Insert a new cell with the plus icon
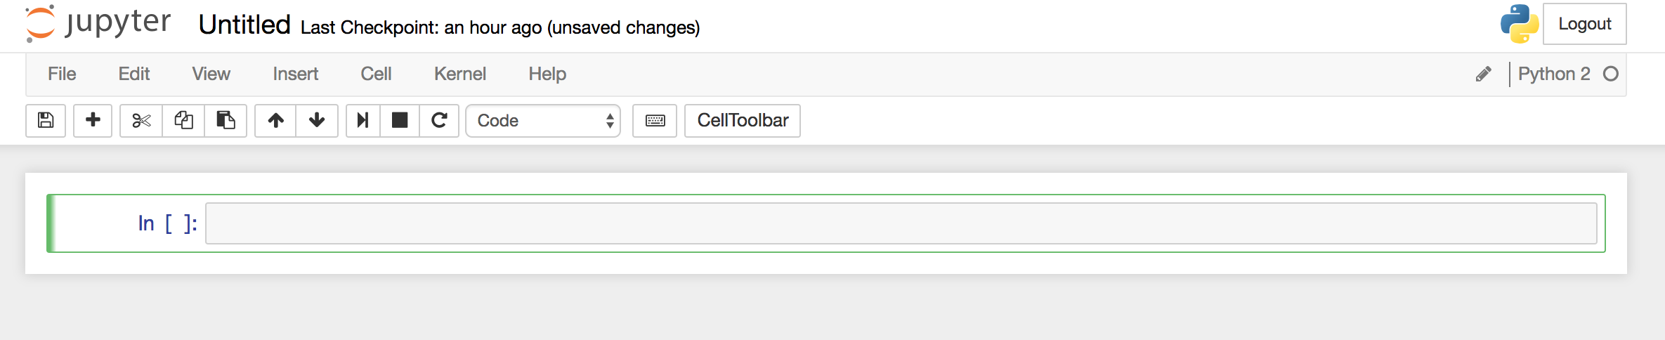 93,121
